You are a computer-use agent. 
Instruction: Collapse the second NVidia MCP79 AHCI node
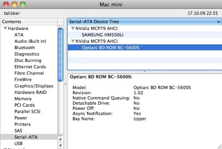tap(73, 41)
